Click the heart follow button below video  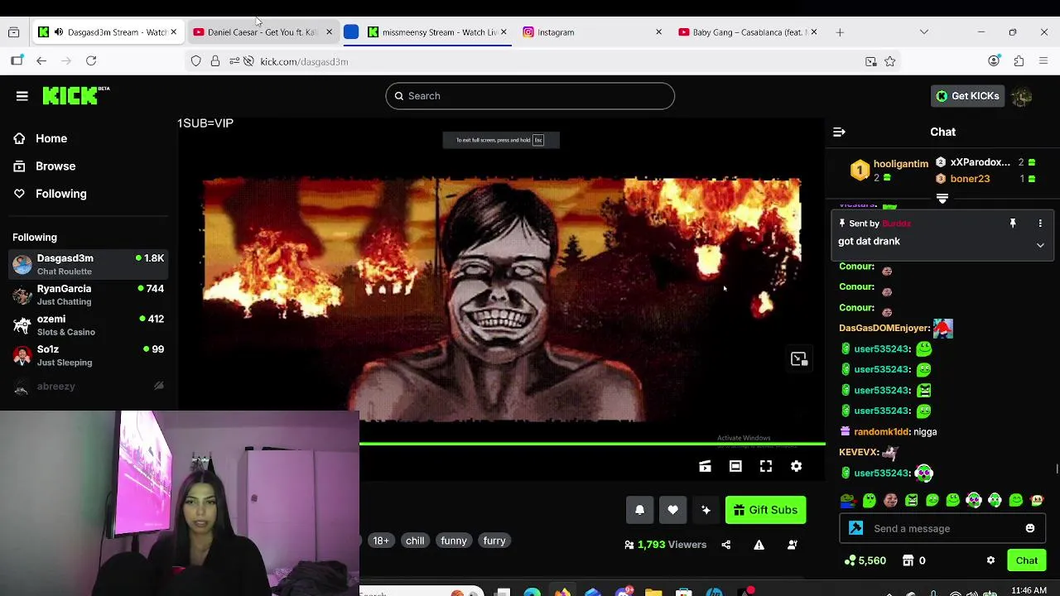pos(672,510)
